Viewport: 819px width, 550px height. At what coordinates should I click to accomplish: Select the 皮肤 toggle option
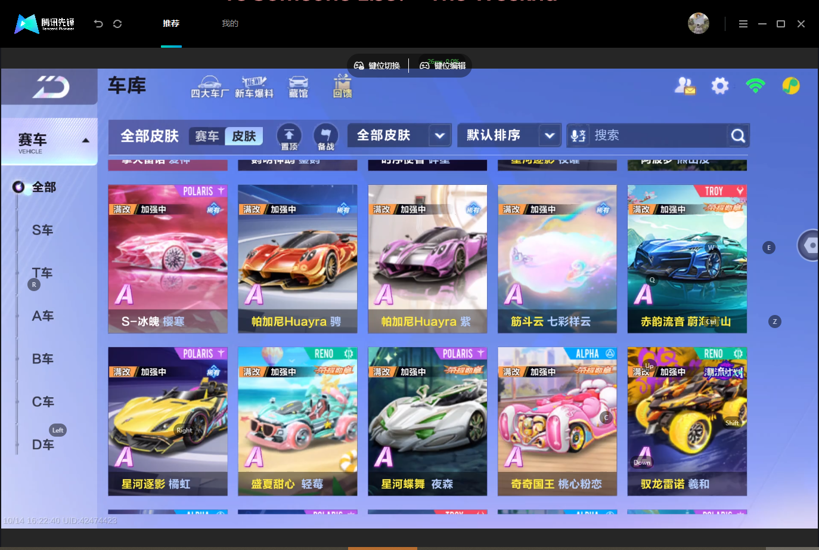244,136
